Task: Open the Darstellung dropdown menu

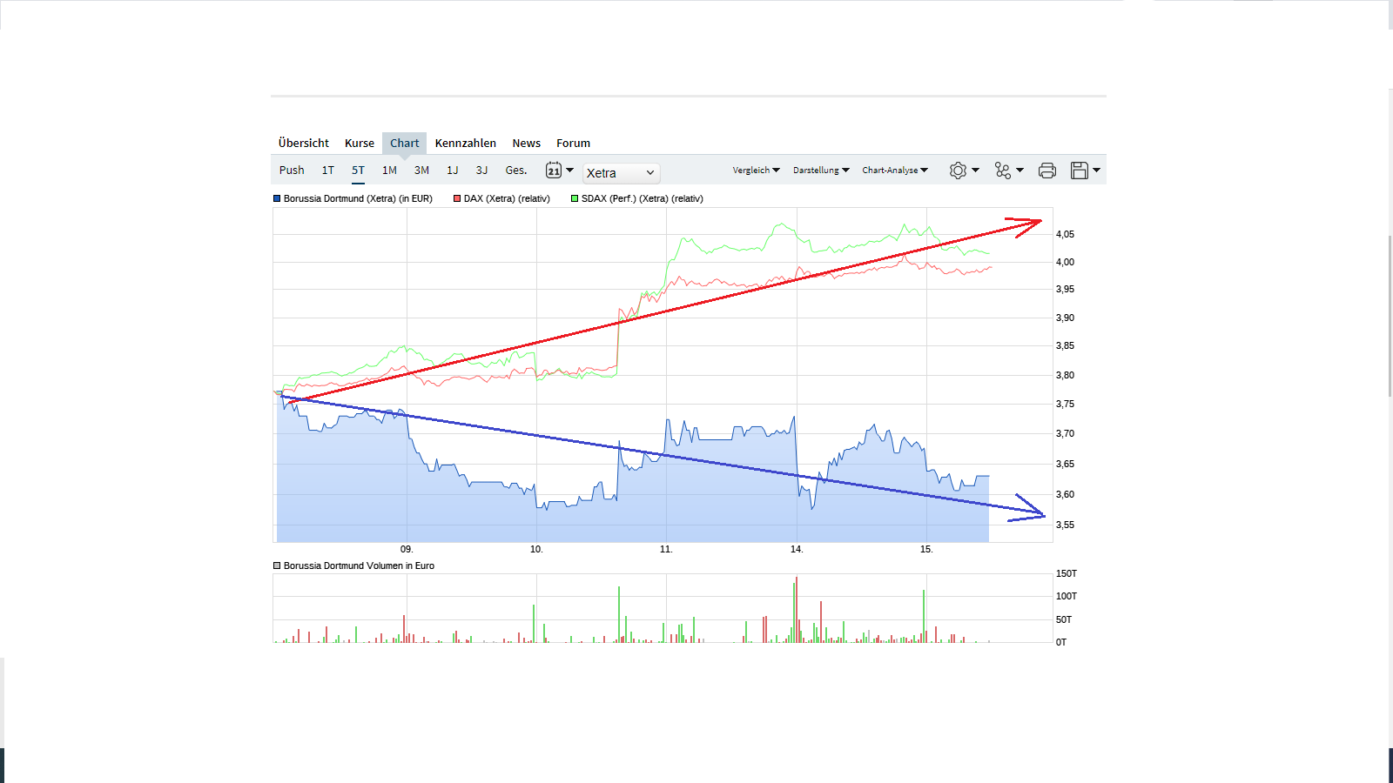Action: [x=821, y=171]
